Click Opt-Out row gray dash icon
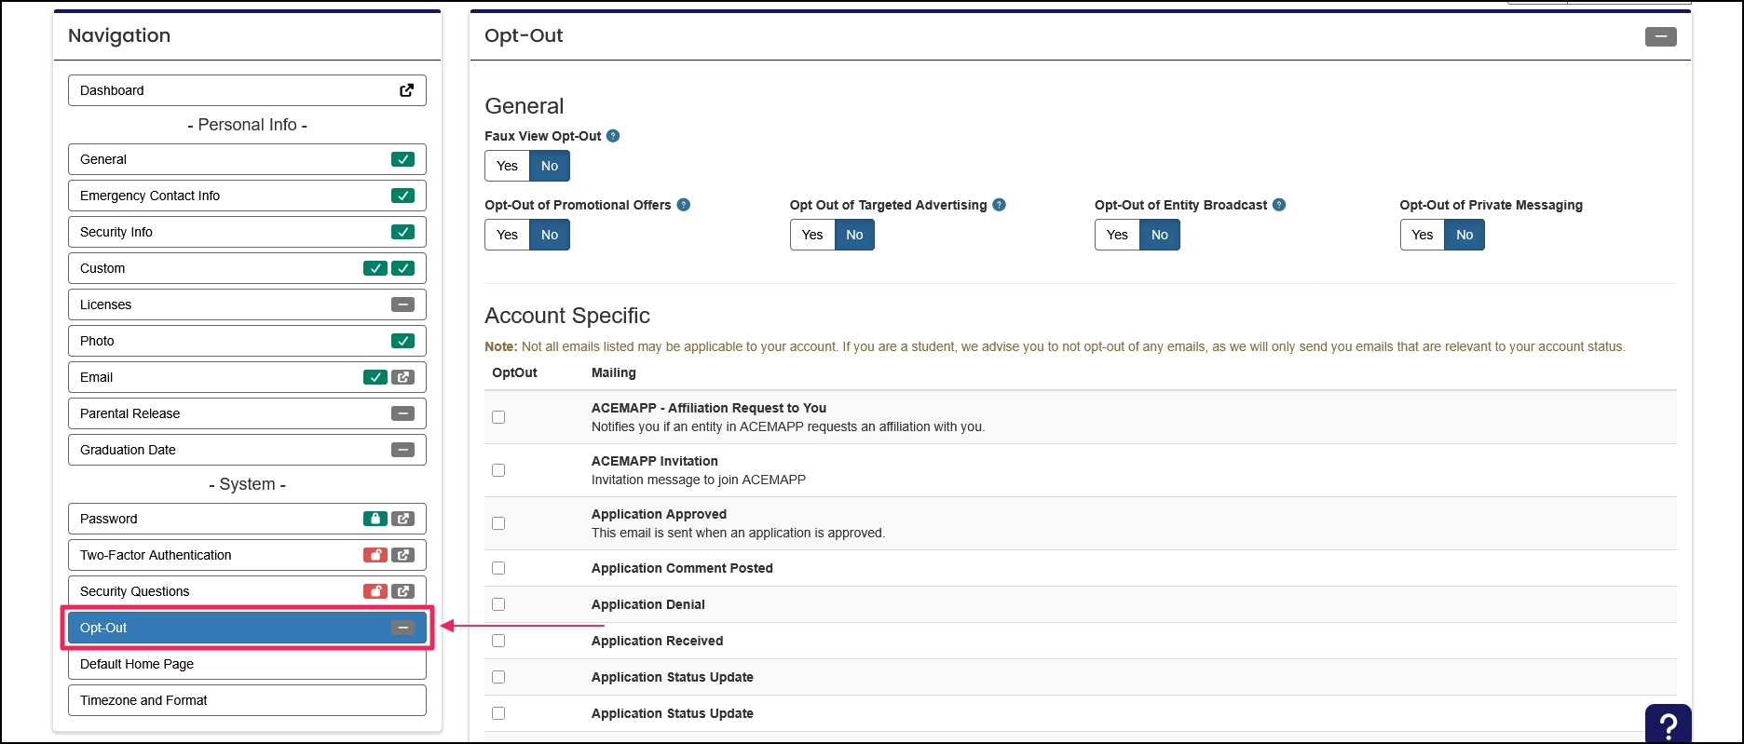Viewport: 1744px width, 744px height. coord(402,628)
